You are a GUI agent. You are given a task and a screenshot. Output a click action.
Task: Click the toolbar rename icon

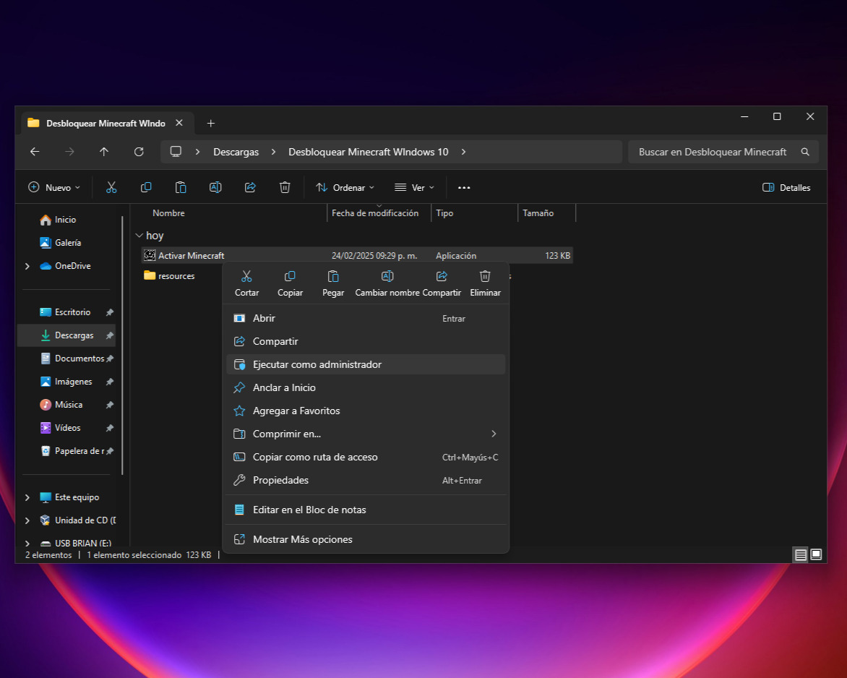215,187
